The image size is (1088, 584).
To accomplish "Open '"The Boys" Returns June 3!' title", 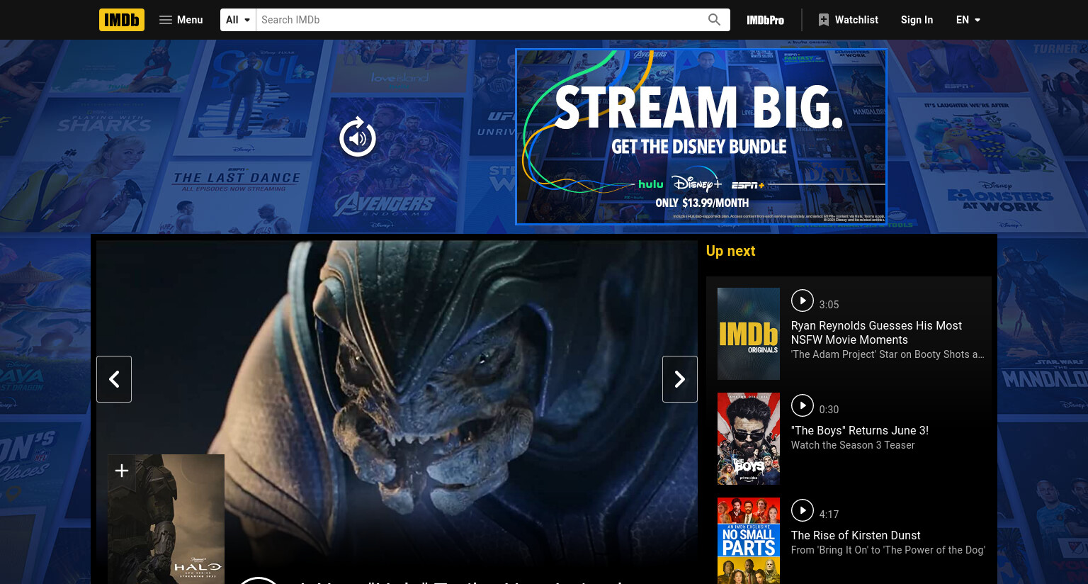I will click(x=860, y=430).
